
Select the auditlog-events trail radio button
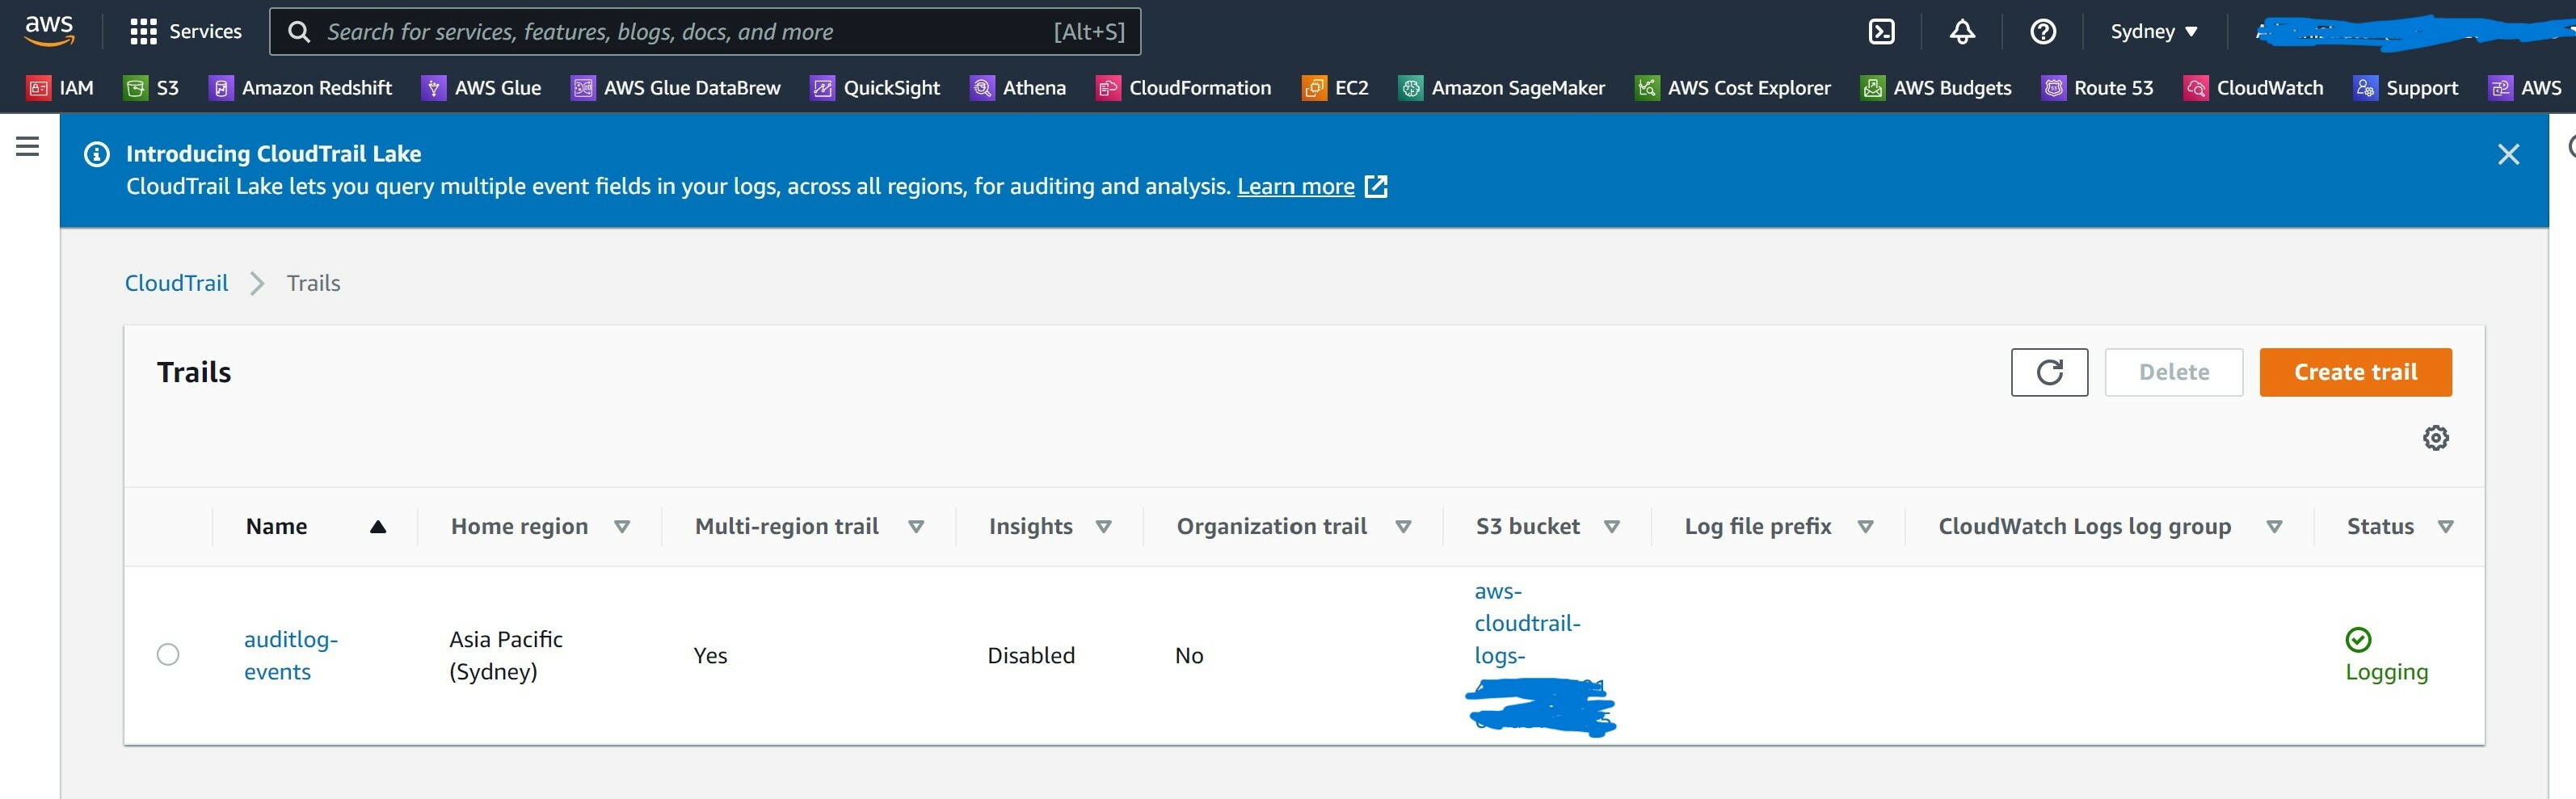(168, 654)
